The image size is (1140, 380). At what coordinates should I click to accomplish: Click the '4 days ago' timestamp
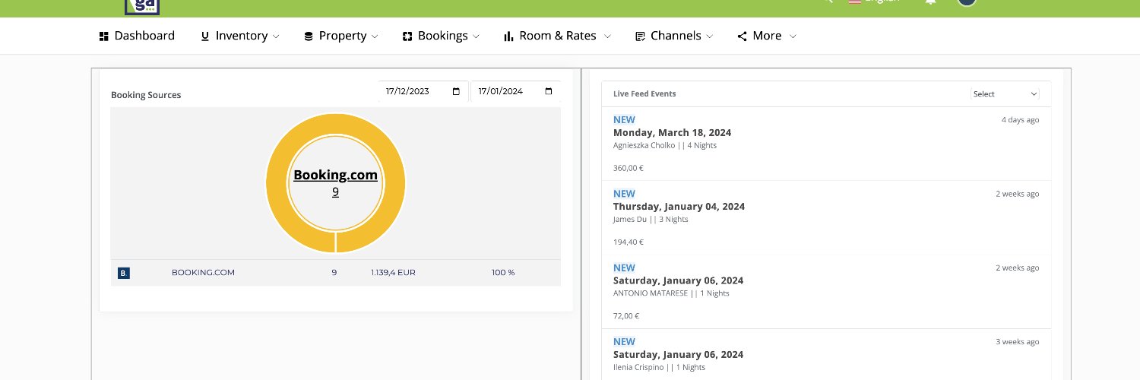pyautogui.click(x=1020, y=120)
